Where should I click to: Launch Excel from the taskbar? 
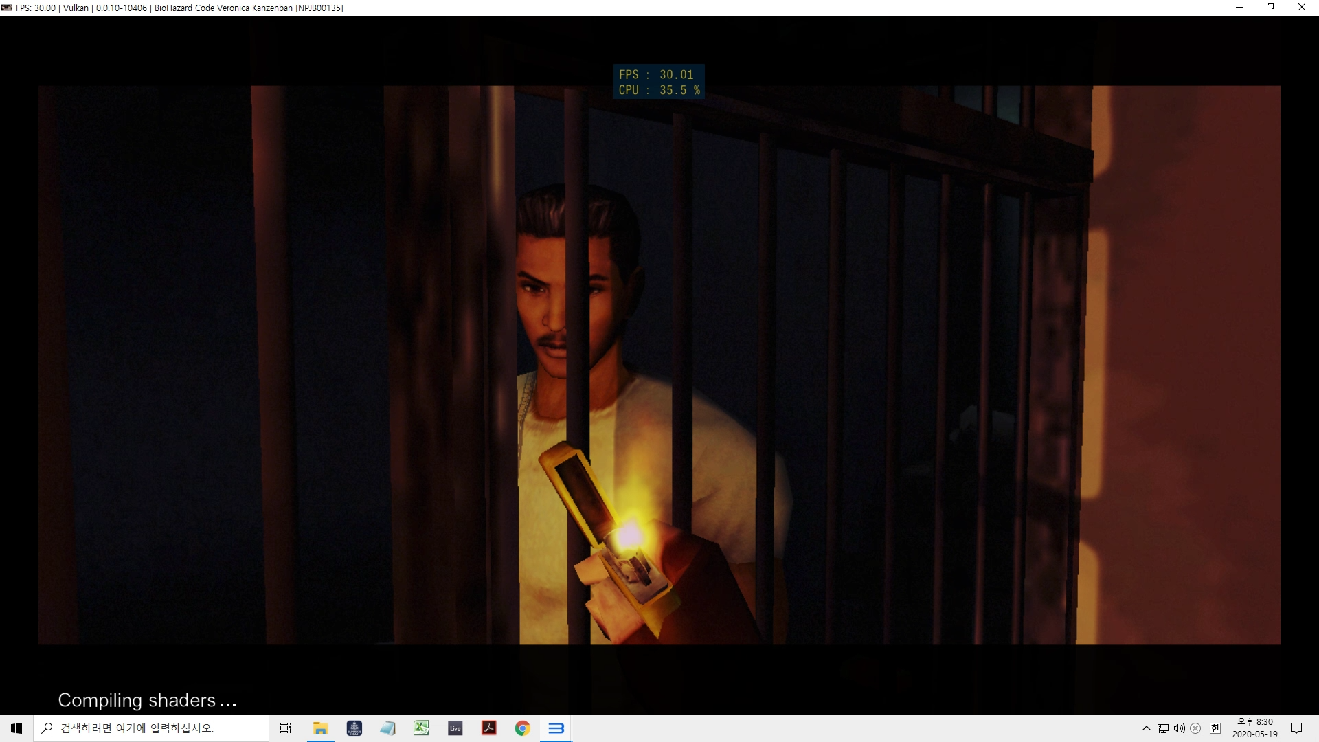421,728
